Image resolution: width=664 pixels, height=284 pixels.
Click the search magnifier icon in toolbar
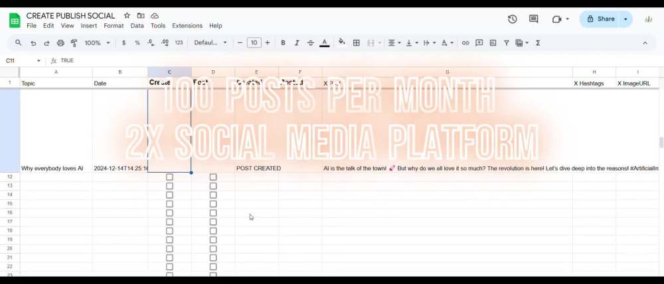coord(18,42)
